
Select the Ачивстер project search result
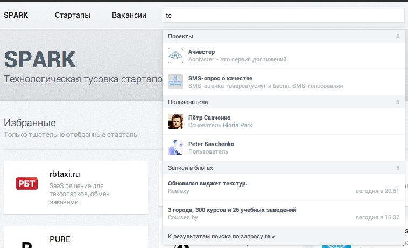click(x=202, y=52)
